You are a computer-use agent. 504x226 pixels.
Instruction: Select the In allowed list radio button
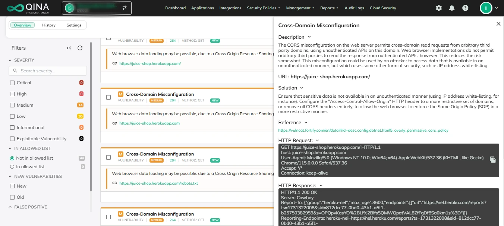(x=12, y=167)
